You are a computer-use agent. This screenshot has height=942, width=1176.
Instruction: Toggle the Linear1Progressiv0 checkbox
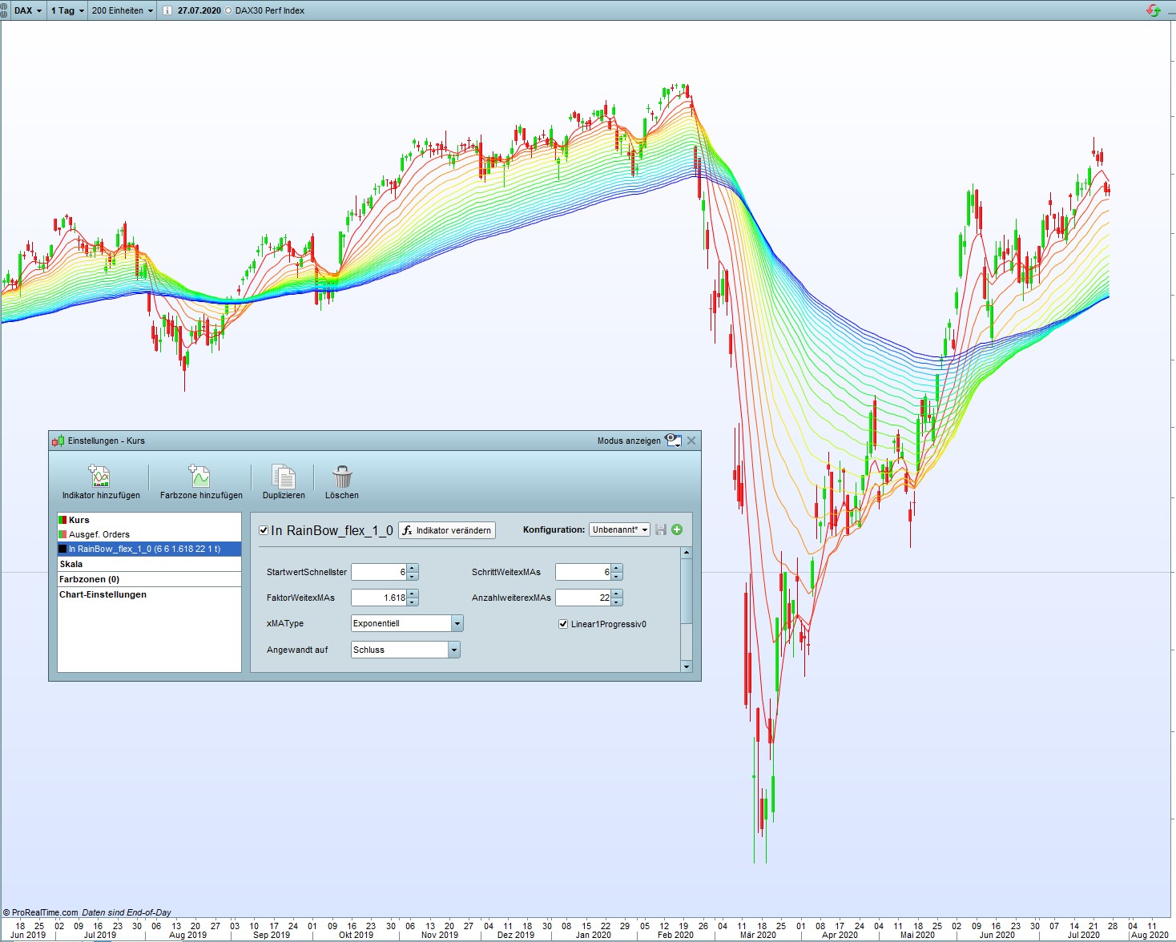563,624
